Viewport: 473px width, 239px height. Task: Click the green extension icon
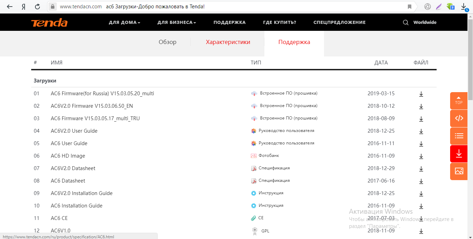[450, 7]
